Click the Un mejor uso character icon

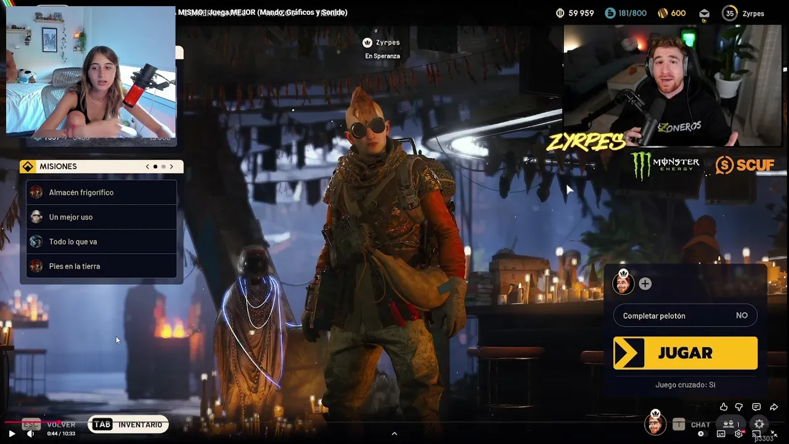[36, 217]
